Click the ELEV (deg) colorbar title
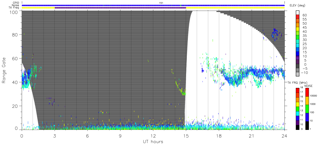 click(298, 5)
